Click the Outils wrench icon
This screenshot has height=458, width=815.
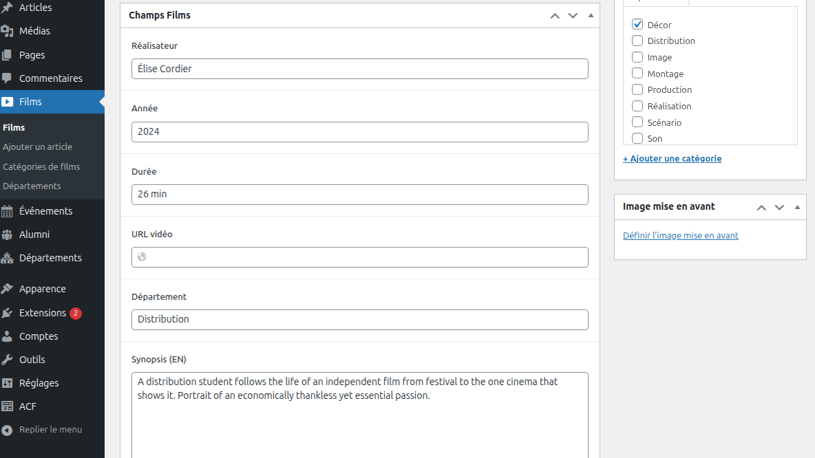tap(8, 360)
